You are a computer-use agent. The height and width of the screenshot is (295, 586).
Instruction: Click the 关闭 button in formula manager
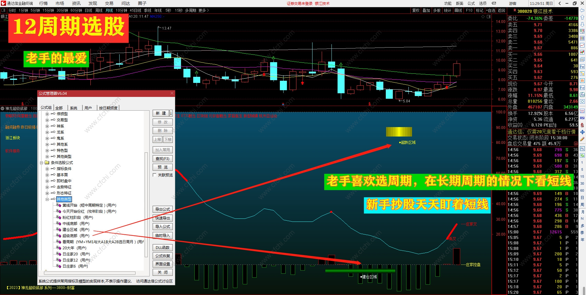[162, 272]
